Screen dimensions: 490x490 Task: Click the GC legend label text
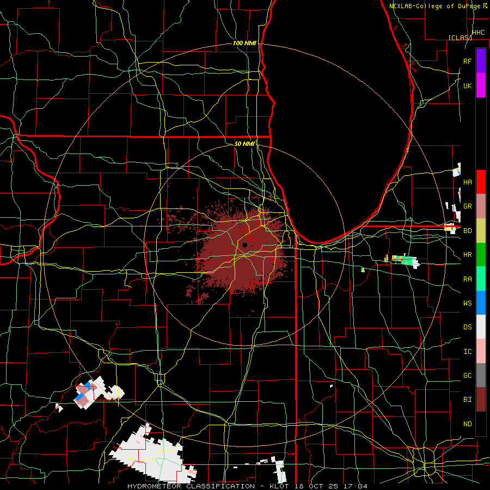468,376
